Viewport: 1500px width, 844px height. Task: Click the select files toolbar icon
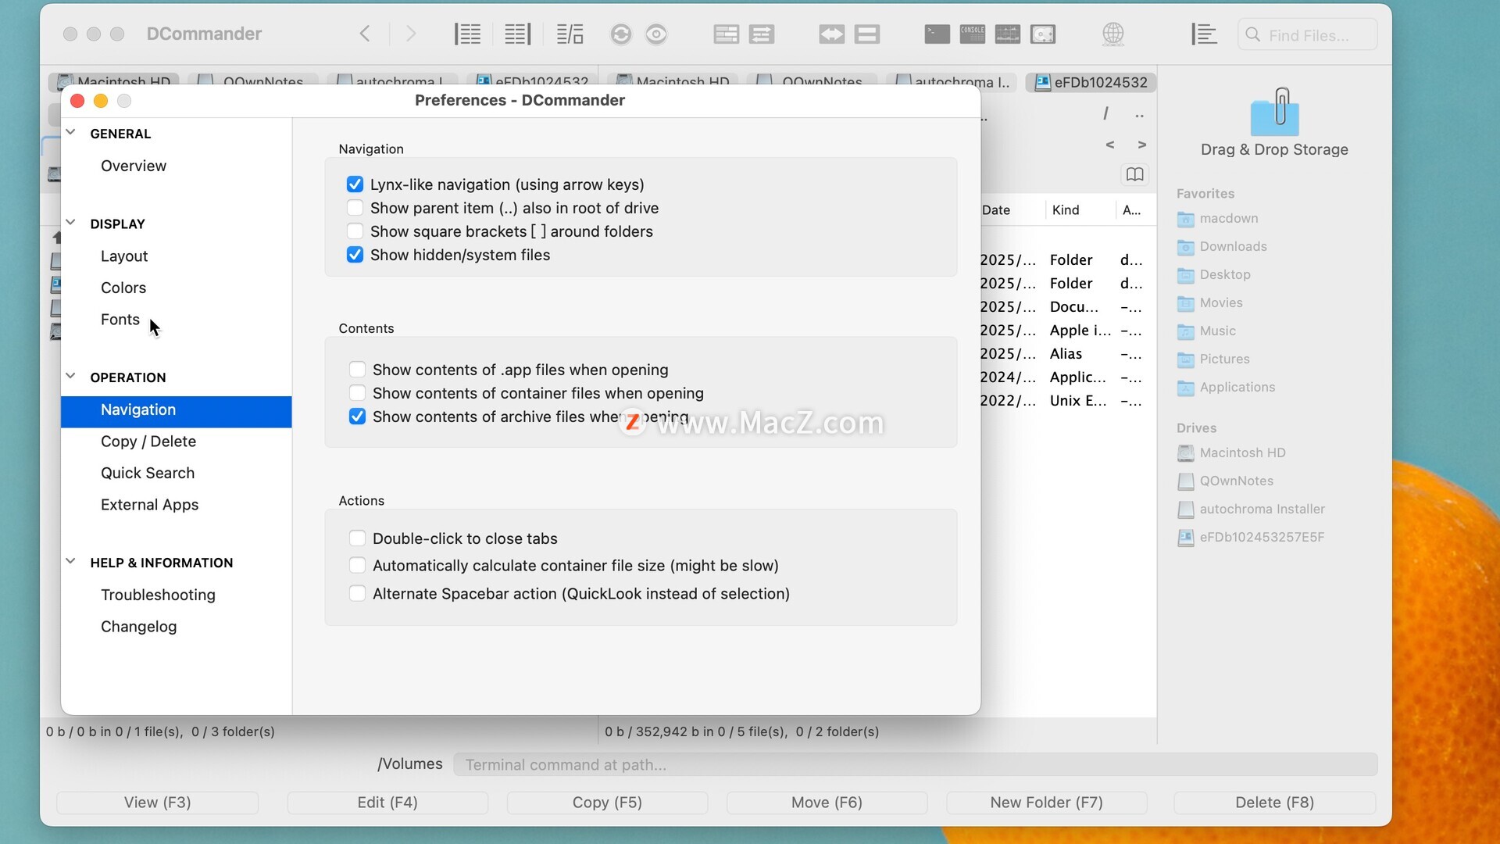coord(726,34)
